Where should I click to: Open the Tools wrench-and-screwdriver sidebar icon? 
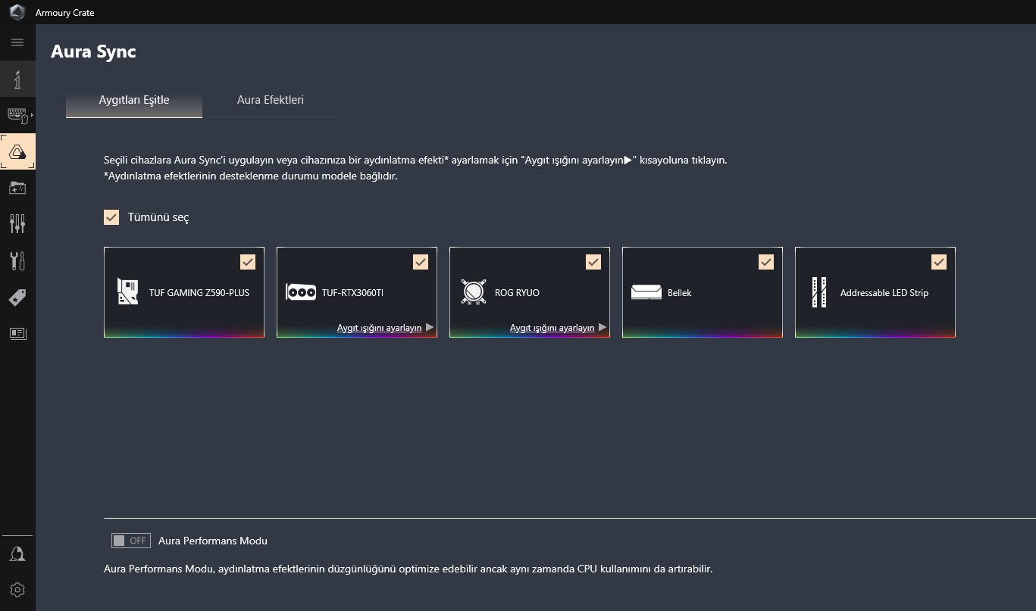[x=17, y=260]
